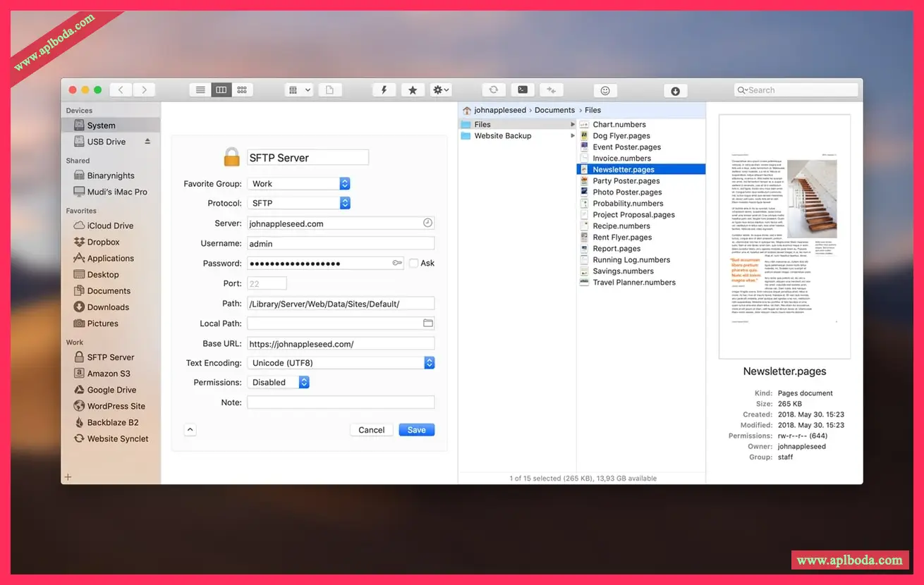
Task: Click the key icon in the Password field
Action: (x=397, y=263)
